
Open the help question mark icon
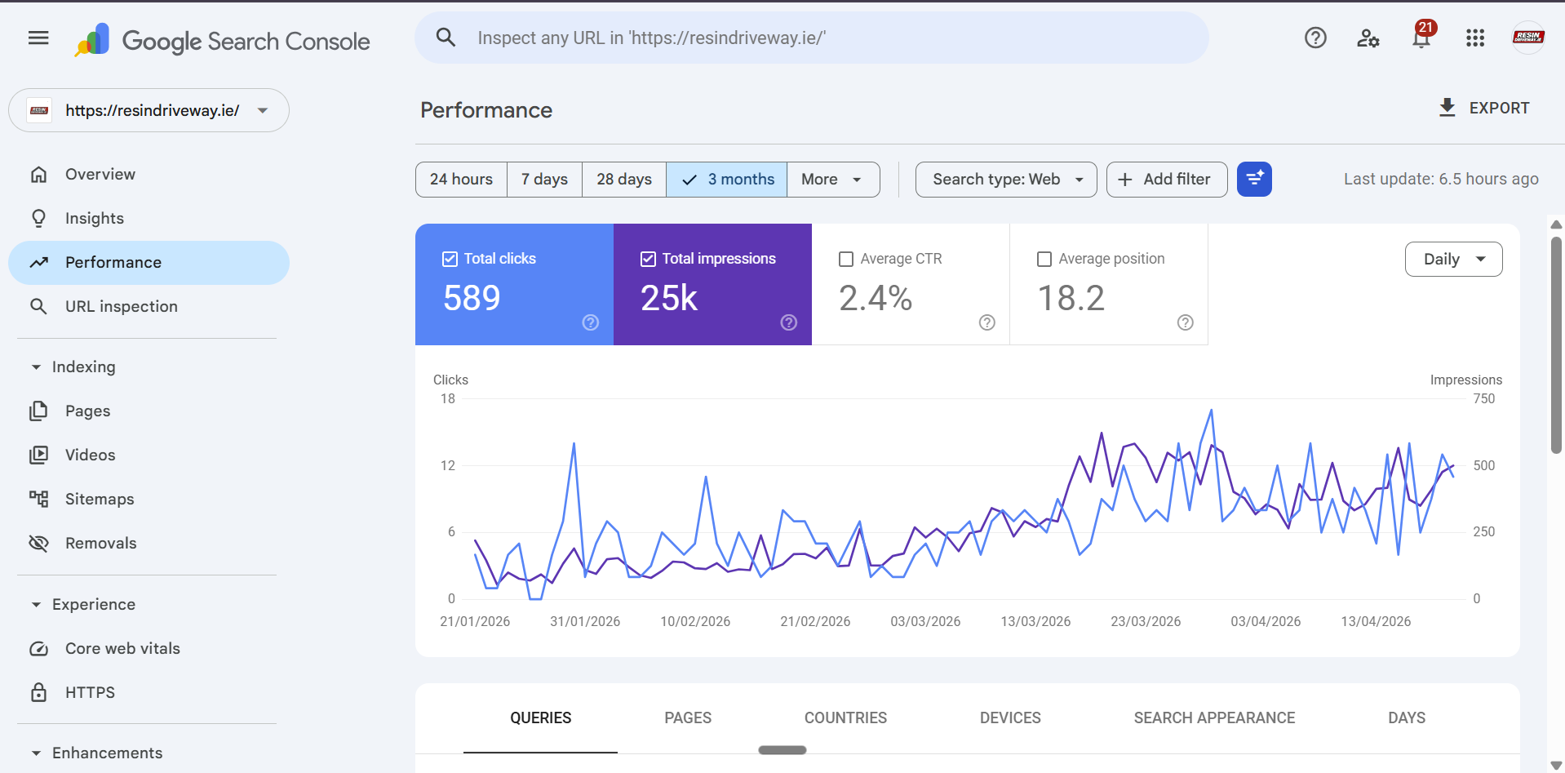(1315, 38)
